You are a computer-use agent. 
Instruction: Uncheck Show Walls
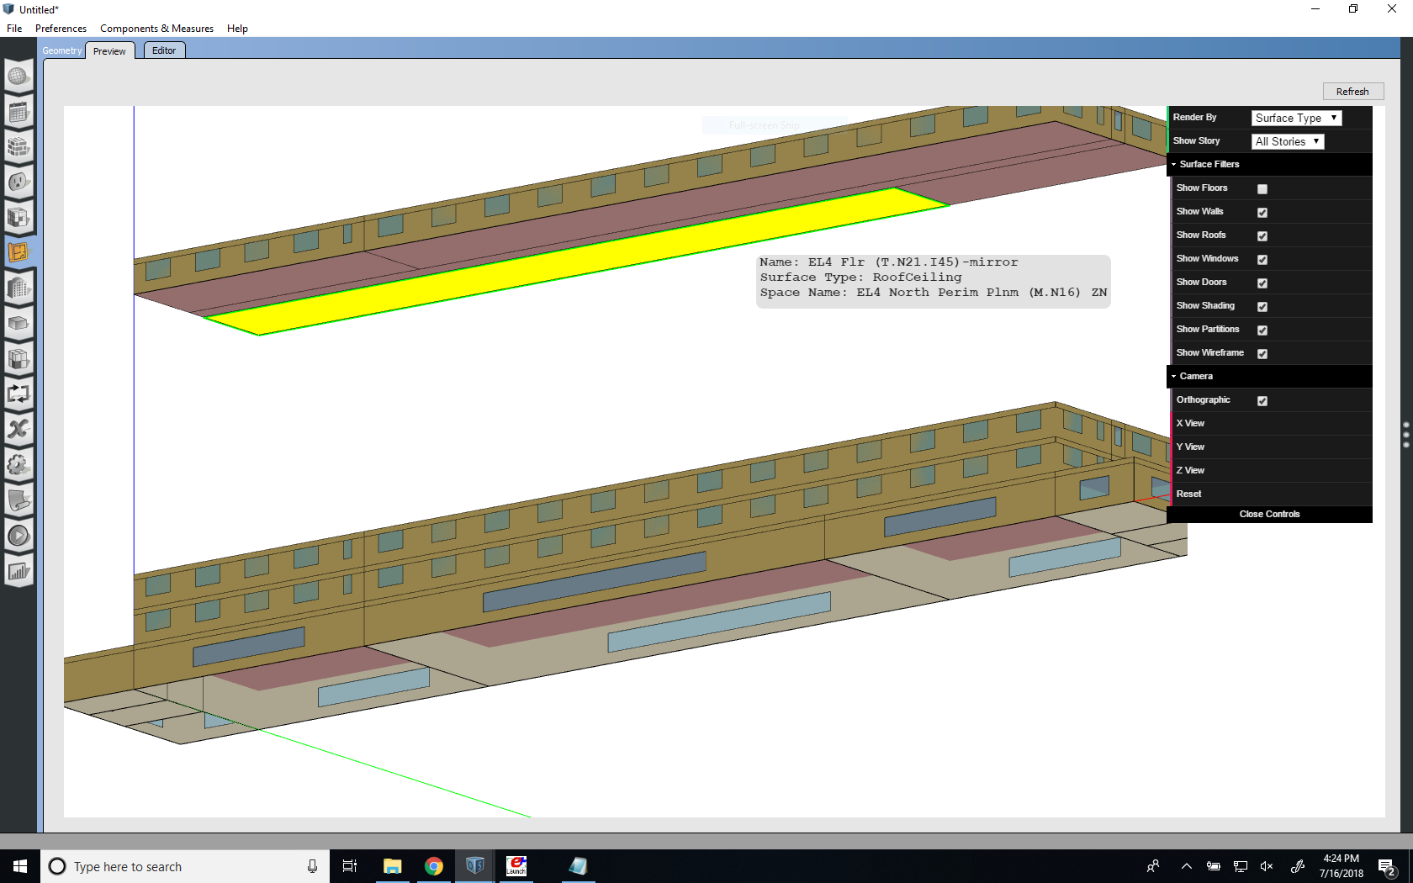tap(1262, 212)
